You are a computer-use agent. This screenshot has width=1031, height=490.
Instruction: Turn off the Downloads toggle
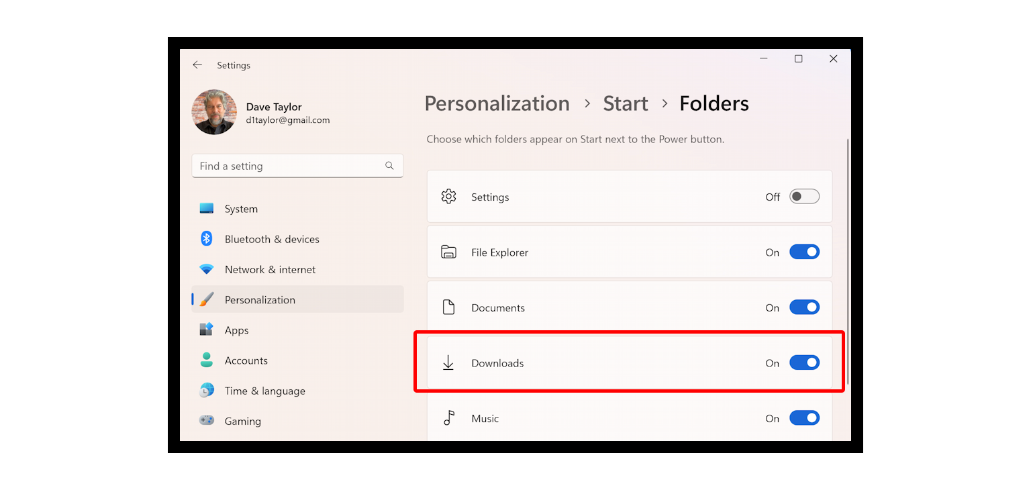coord(804,362)
